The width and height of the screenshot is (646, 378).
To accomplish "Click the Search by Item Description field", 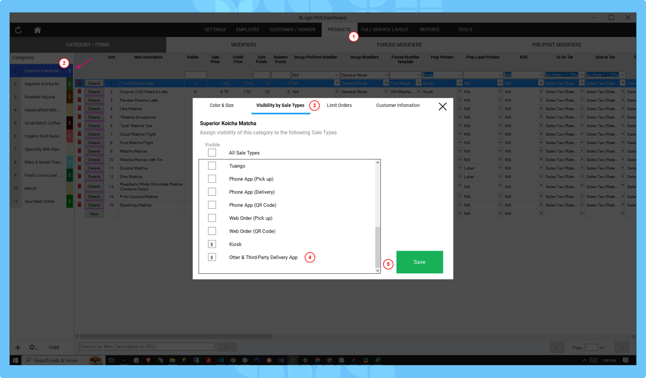I will click(147, 346).
